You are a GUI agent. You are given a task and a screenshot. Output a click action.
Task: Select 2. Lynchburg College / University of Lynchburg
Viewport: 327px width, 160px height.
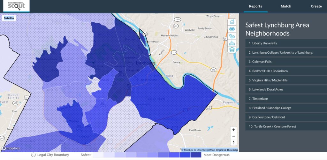pos(286,53)
